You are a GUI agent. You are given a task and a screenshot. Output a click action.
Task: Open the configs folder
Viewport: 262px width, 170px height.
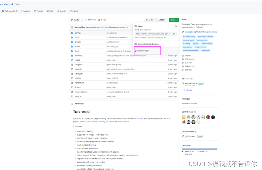click(78, 33)
